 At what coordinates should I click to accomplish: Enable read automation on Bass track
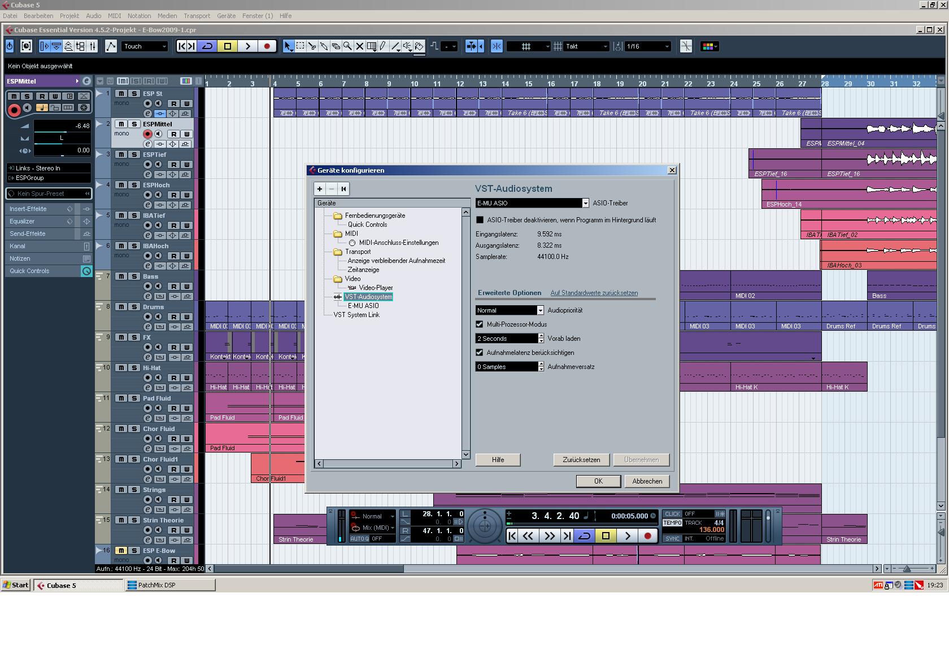173,286
